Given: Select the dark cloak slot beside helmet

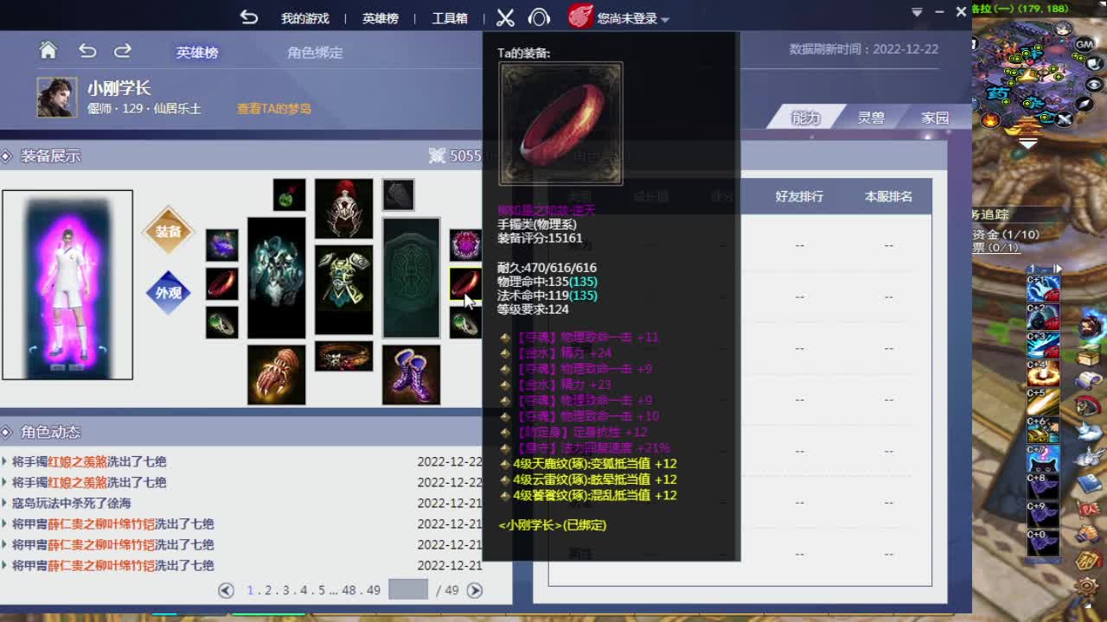Looking at the screenshot, I should coord(399,194).
